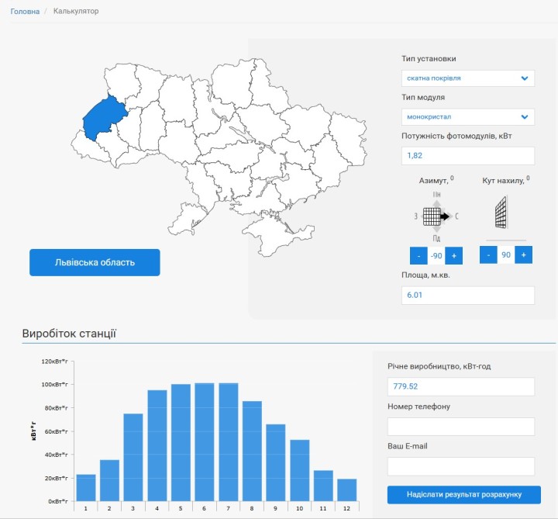Image resolution: width=558 pixels, height=519 pixels.
Task: Decrease azimuth with the minus button
Action: pyautogui.click(x=418, y=256)
